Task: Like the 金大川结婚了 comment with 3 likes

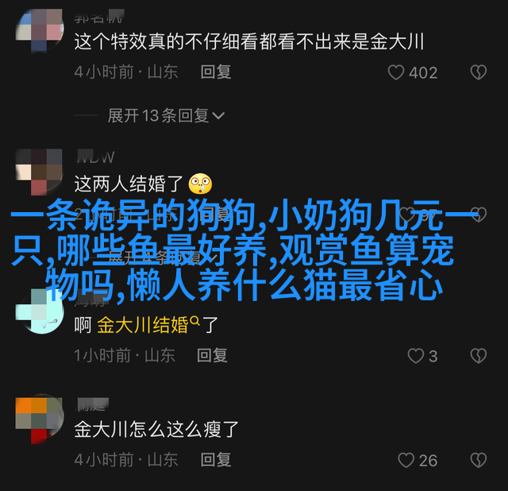Action: point(416,356)
